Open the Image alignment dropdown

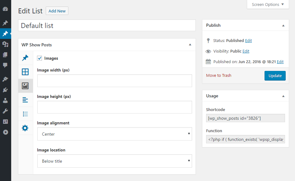click(x=114, y=134)
